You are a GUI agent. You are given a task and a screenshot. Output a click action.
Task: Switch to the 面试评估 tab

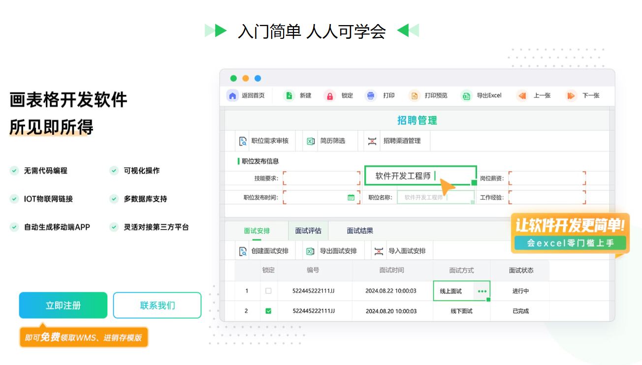tap(308, 230)
